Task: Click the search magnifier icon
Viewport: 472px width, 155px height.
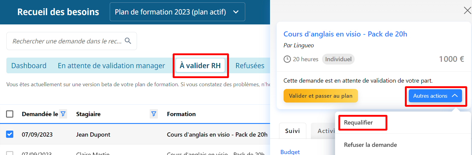Action: [128, 41]
